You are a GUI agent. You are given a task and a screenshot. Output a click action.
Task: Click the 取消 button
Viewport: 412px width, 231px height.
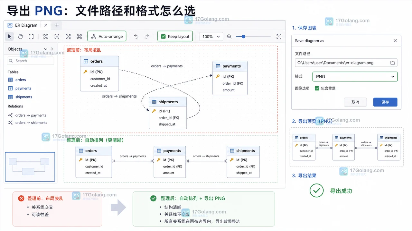(355, 102)
